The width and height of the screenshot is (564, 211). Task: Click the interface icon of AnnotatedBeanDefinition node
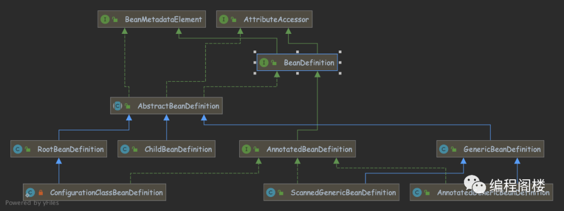click(246, 150)
